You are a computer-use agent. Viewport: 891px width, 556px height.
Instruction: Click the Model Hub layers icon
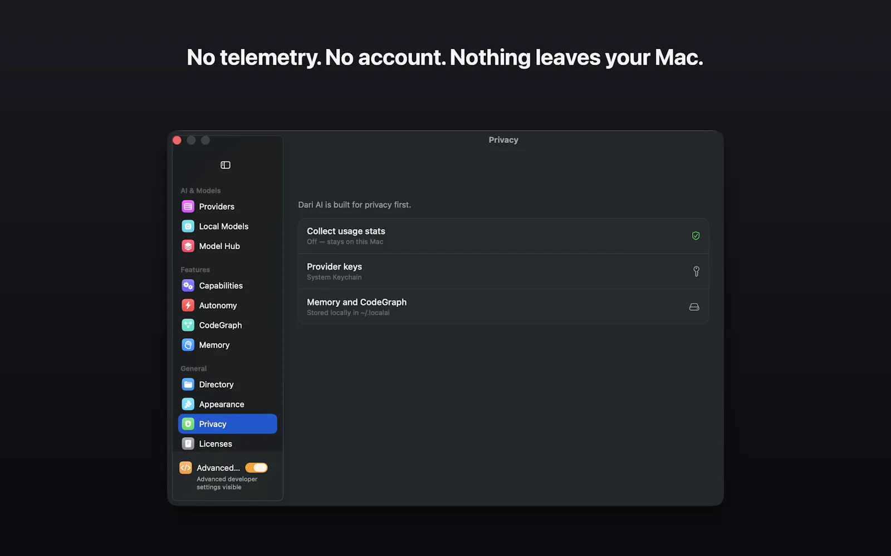pyautogui.click(x=188, y=246)
